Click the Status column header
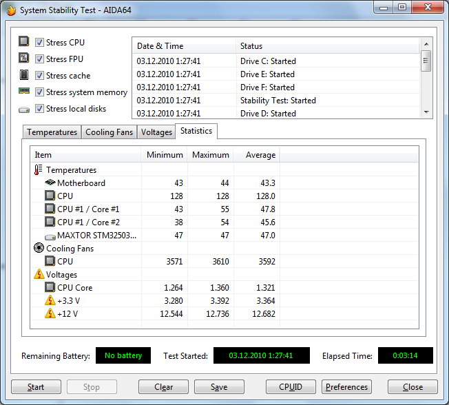This screenshot has height=405, width=449. click(x=328, y=46)
